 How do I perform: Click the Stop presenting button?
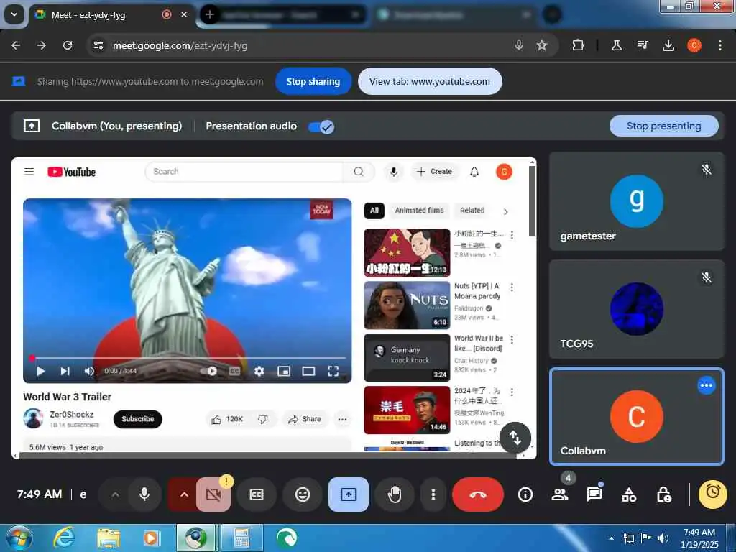pos(663,126)
